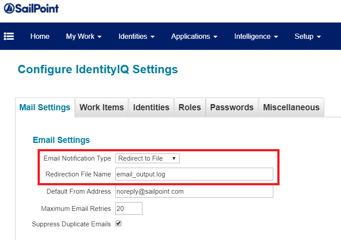This screenshot has height=240, width=341.
Task: Open the hamburger navigation menu icon
Action: click(x=9, y=36)
